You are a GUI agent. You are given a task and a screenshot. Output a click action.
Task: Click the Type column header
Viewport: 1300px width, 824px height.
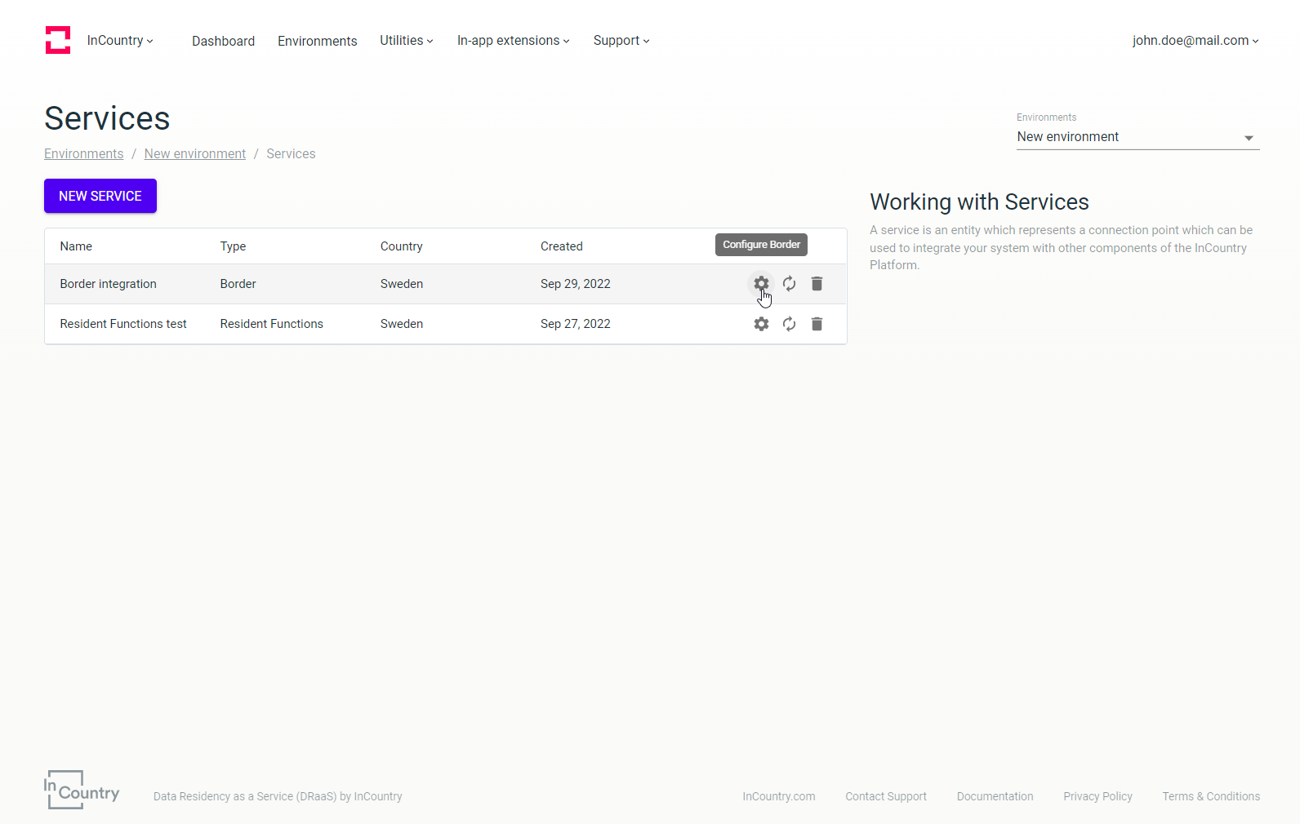click(x=233, y=246)
